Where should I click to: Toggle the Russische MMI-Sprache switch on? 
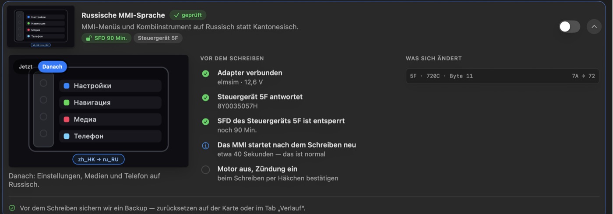click(569, 27)
